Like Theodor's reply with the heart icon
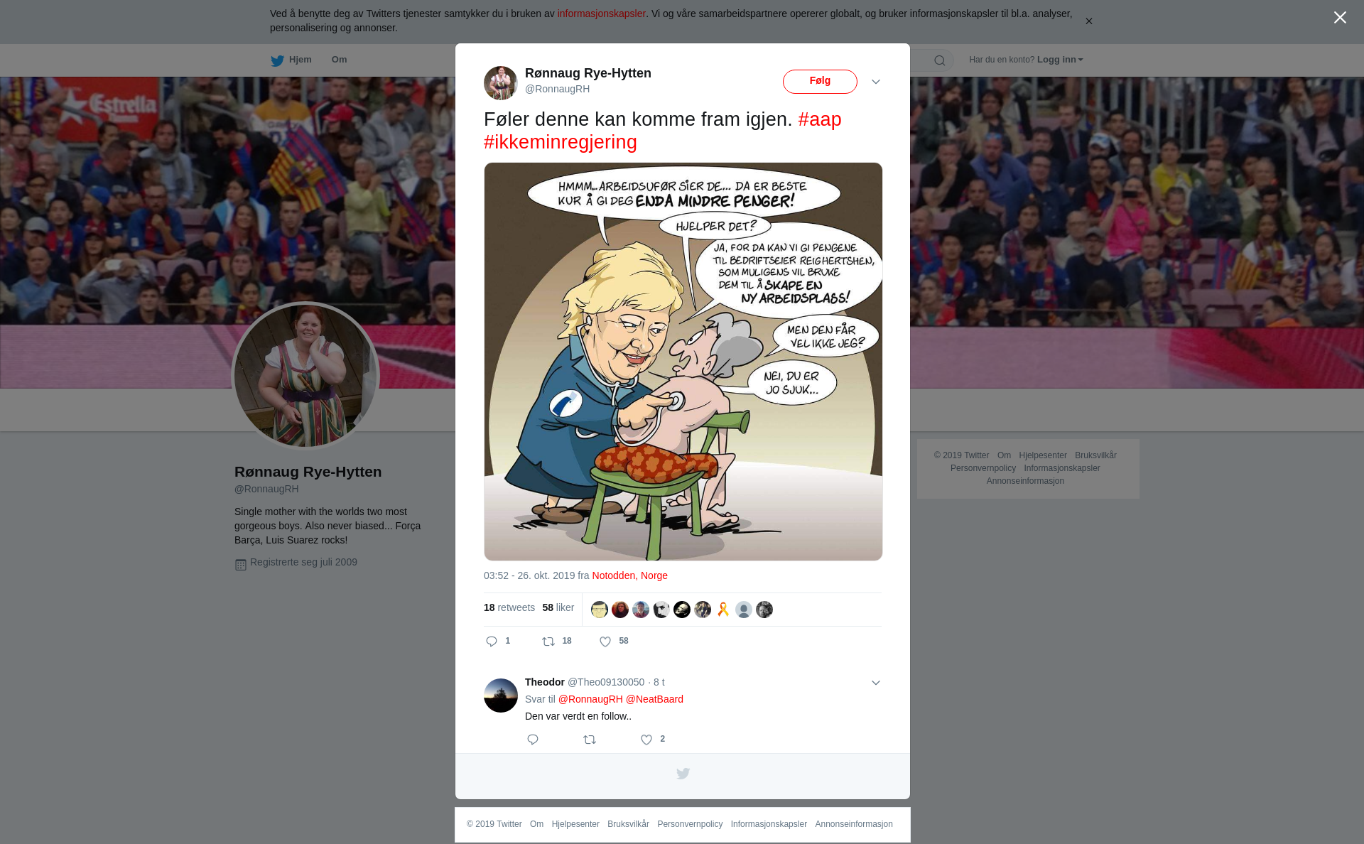 [x=646, y=740]
